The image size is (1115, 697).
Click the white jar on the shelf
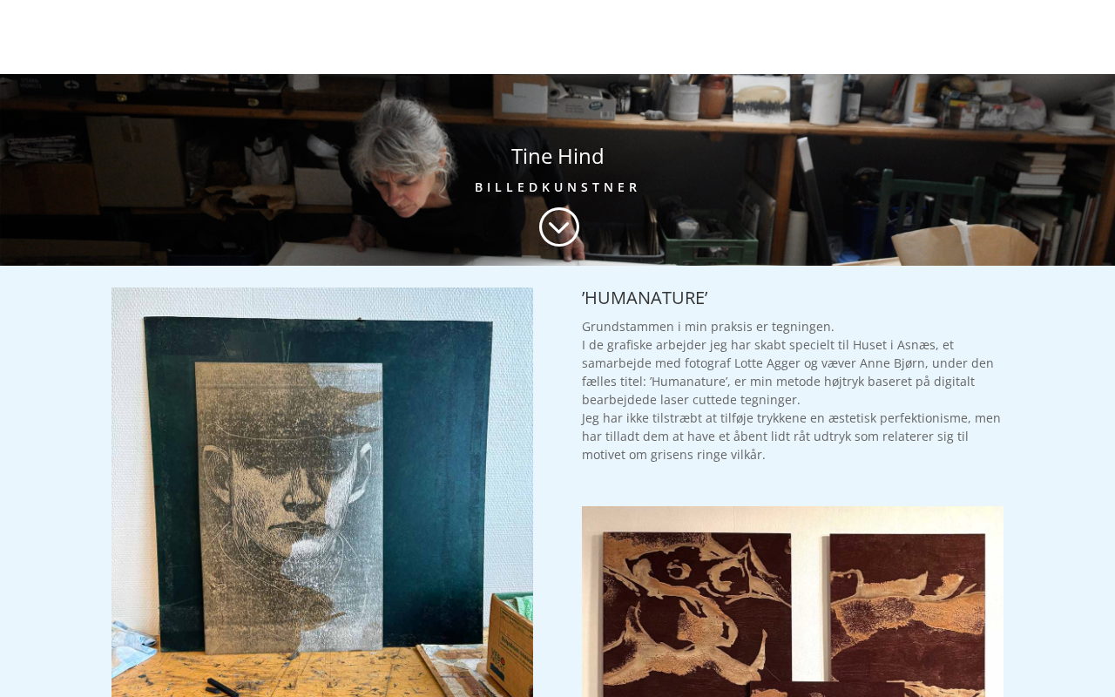684,102
